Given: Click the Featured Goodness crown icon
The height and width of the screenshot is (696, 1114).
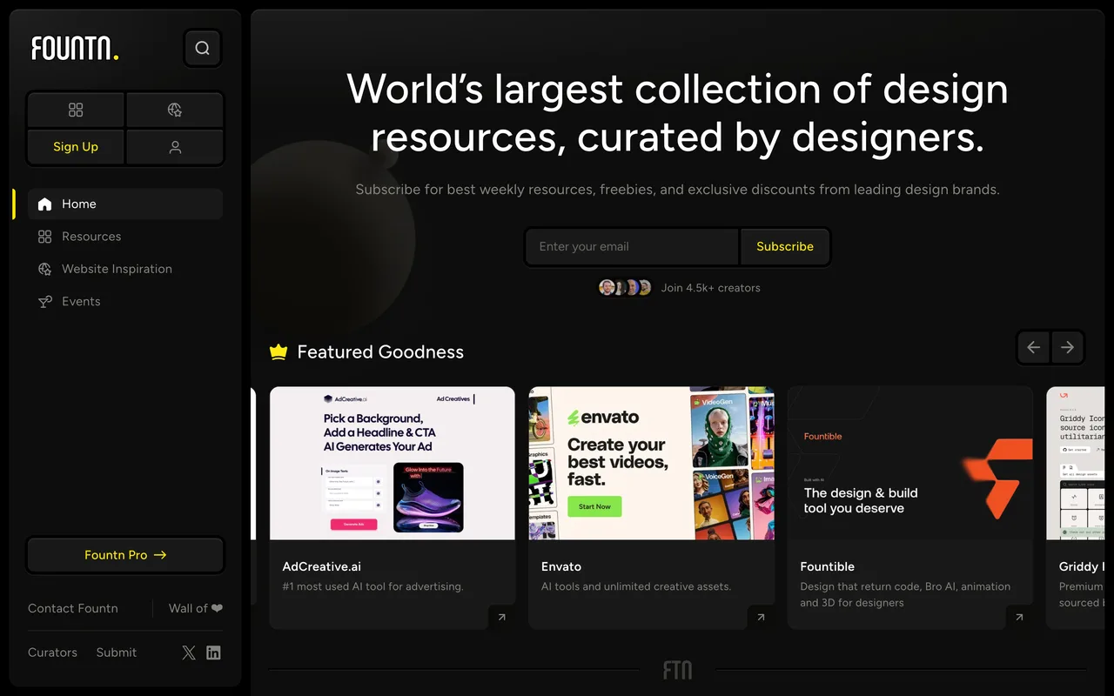Looking at the screenshot, I should tap(278, 351).
